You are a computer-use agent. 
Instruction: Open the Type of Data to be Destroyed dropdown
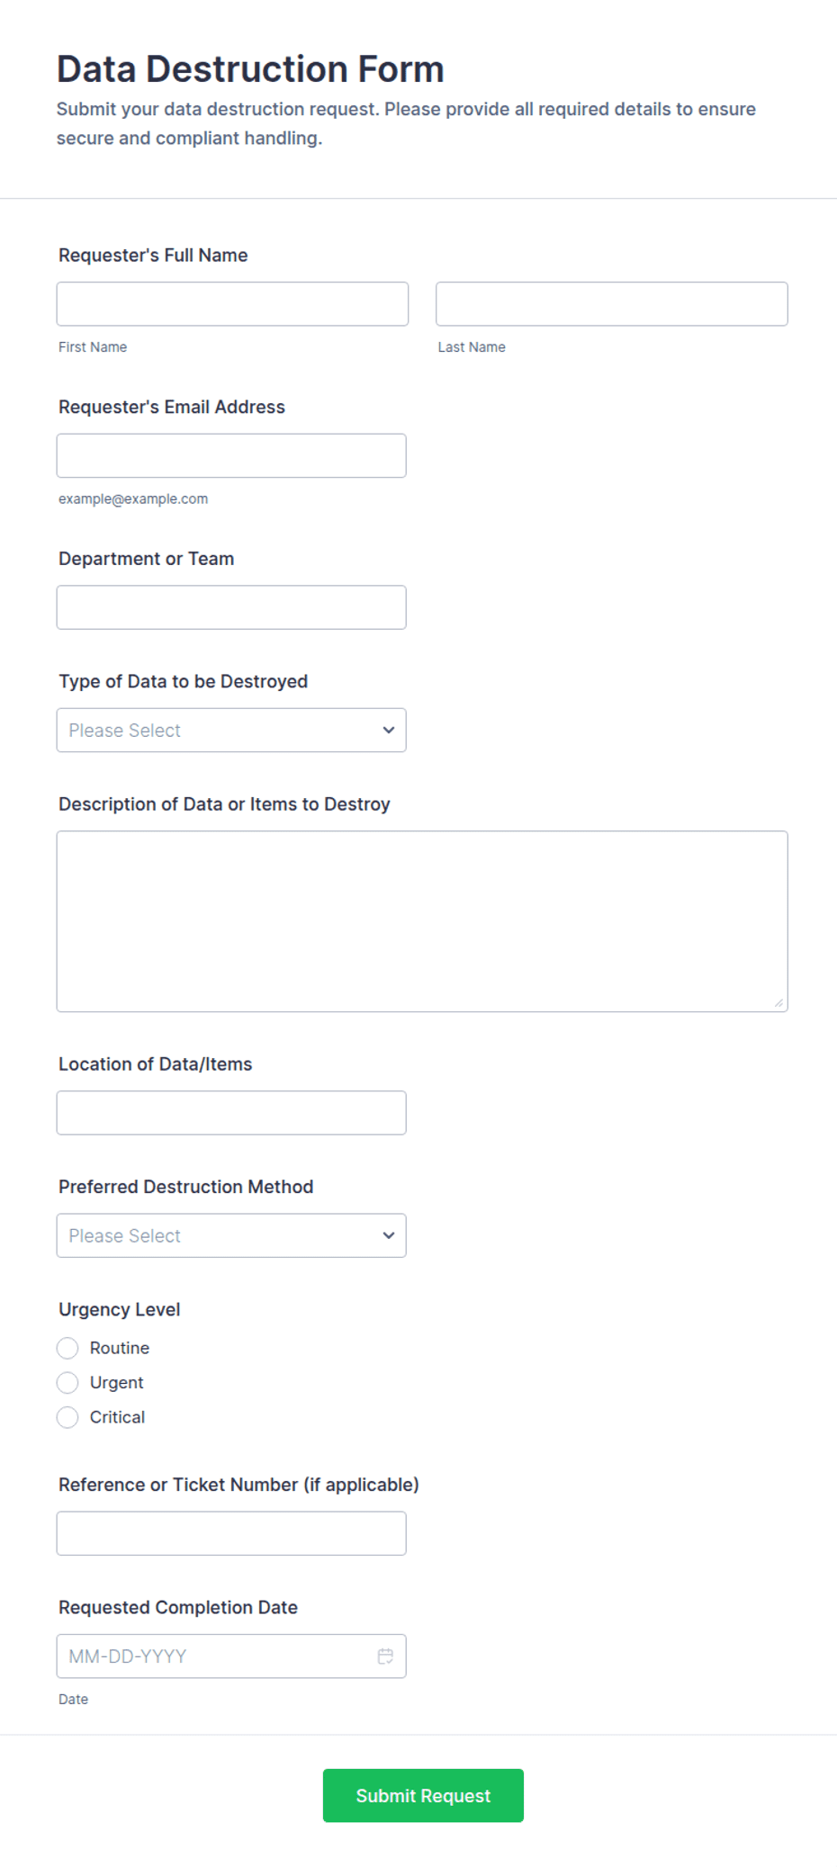231,730
